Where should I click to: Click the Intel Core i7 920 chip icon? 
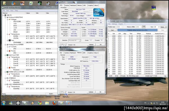pos(7,55)
